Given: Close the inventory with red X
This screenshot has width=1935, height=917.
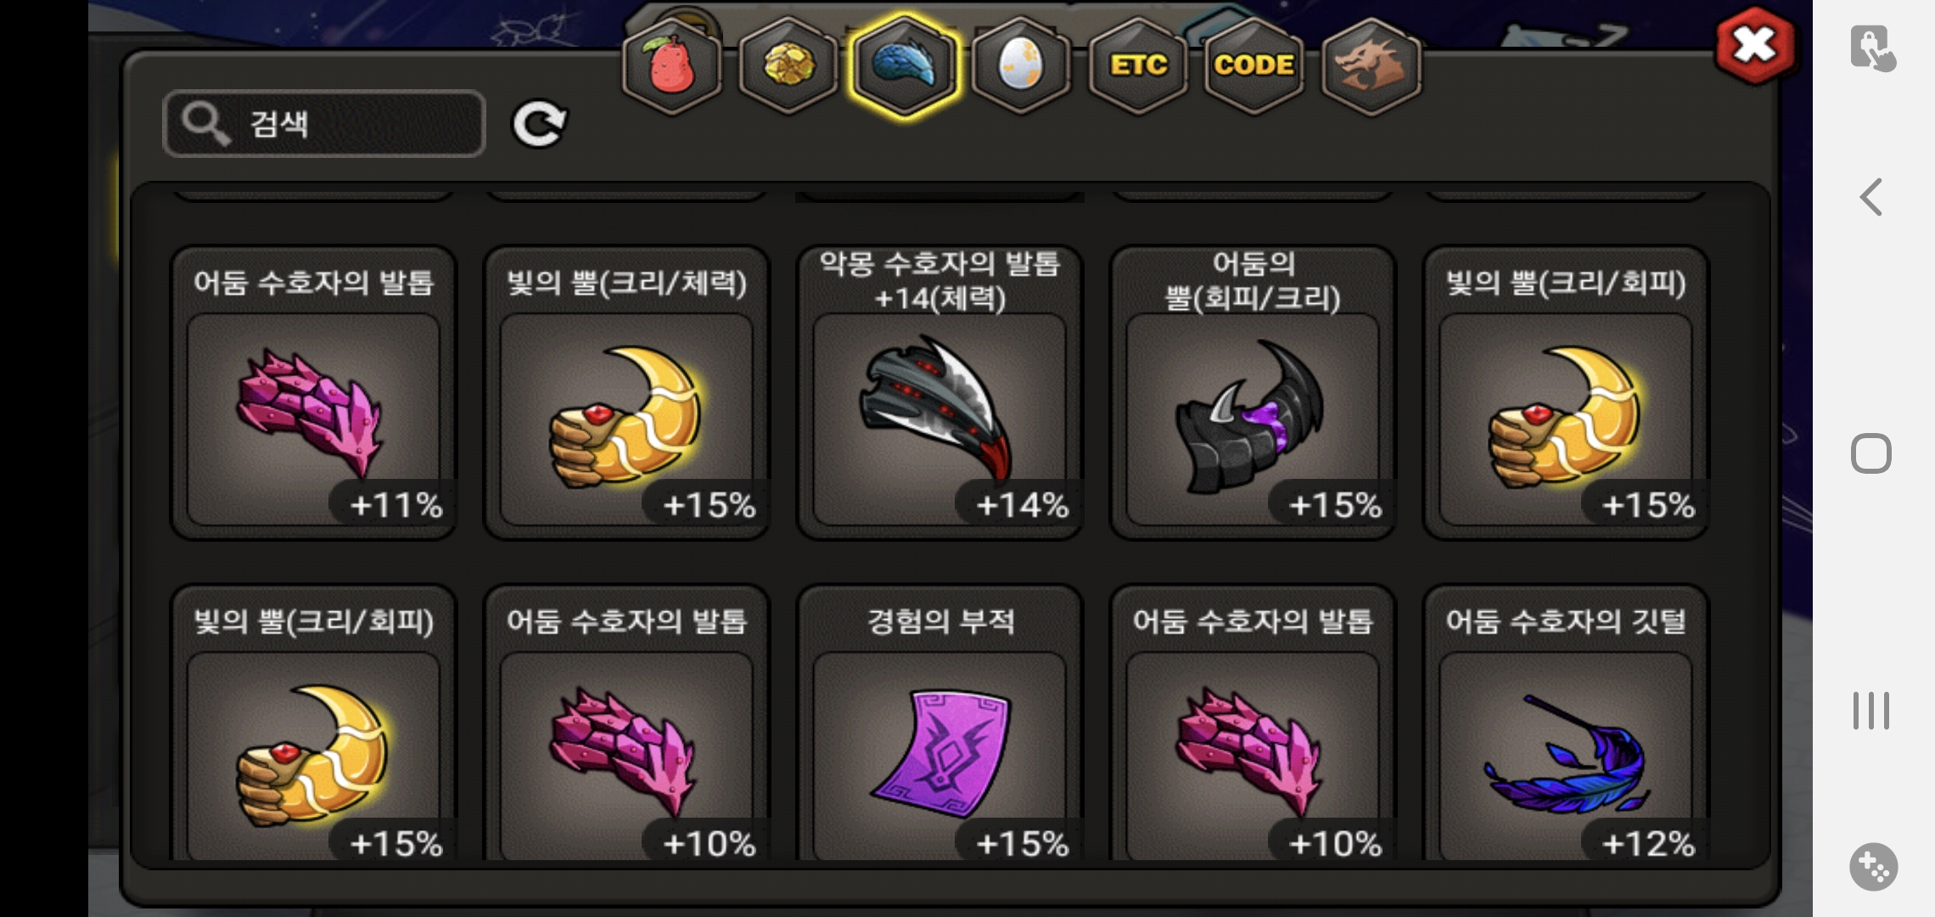Looking at the screenshot, I should point(1755,46).
